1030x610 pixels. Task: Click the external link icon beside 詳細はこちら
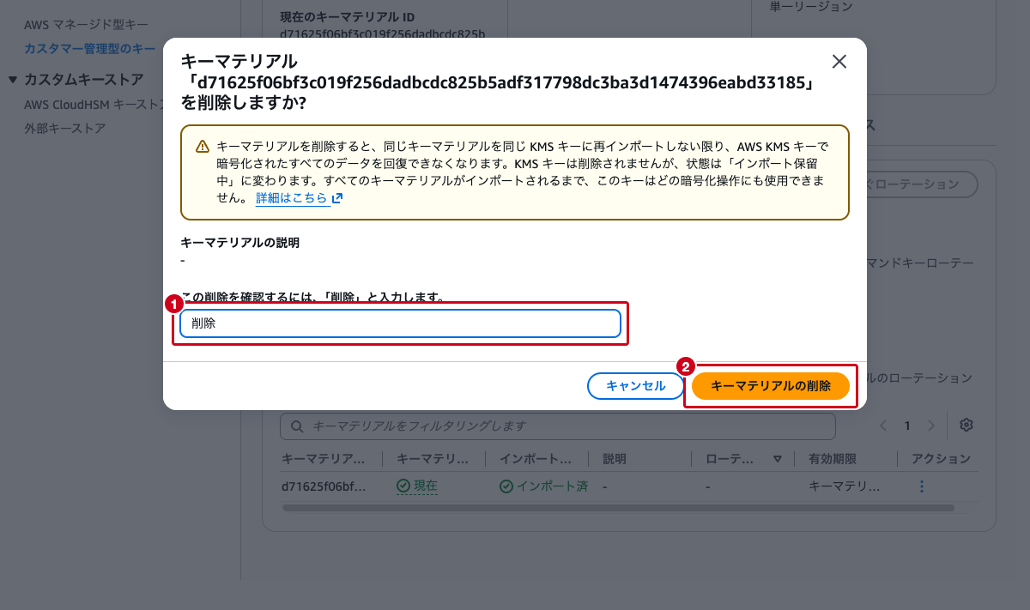[x=337, y=198]
